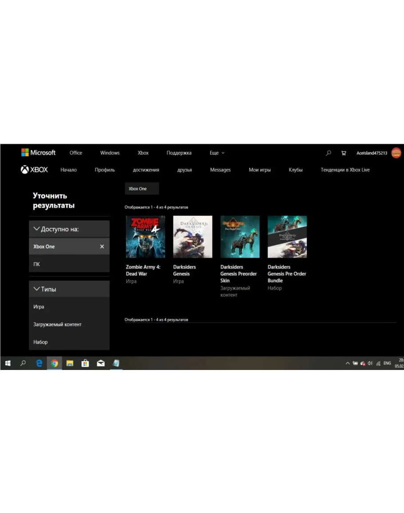Collapse the Доступно на section
Screen dimensions: 404x513
(37, 229)
